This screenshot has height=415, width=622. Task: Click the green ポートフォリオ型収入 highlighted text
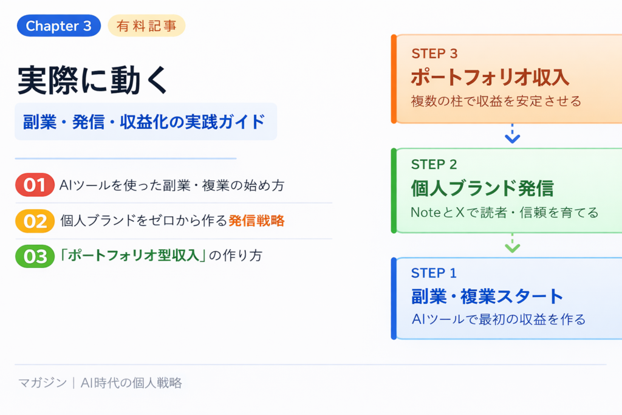(x=134, y=256)
